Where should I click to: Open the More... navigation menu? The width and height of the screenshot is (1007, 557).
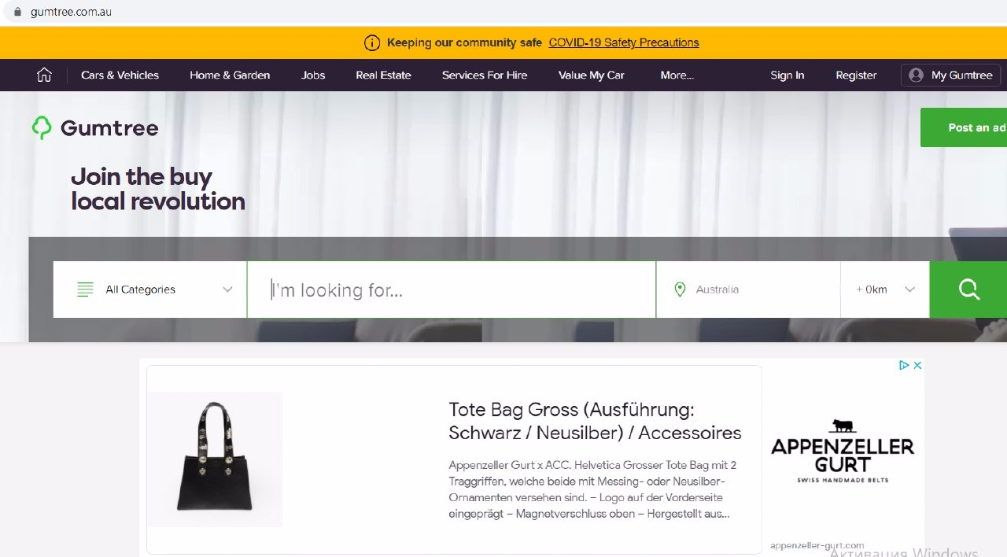click(x=677, y=75)
